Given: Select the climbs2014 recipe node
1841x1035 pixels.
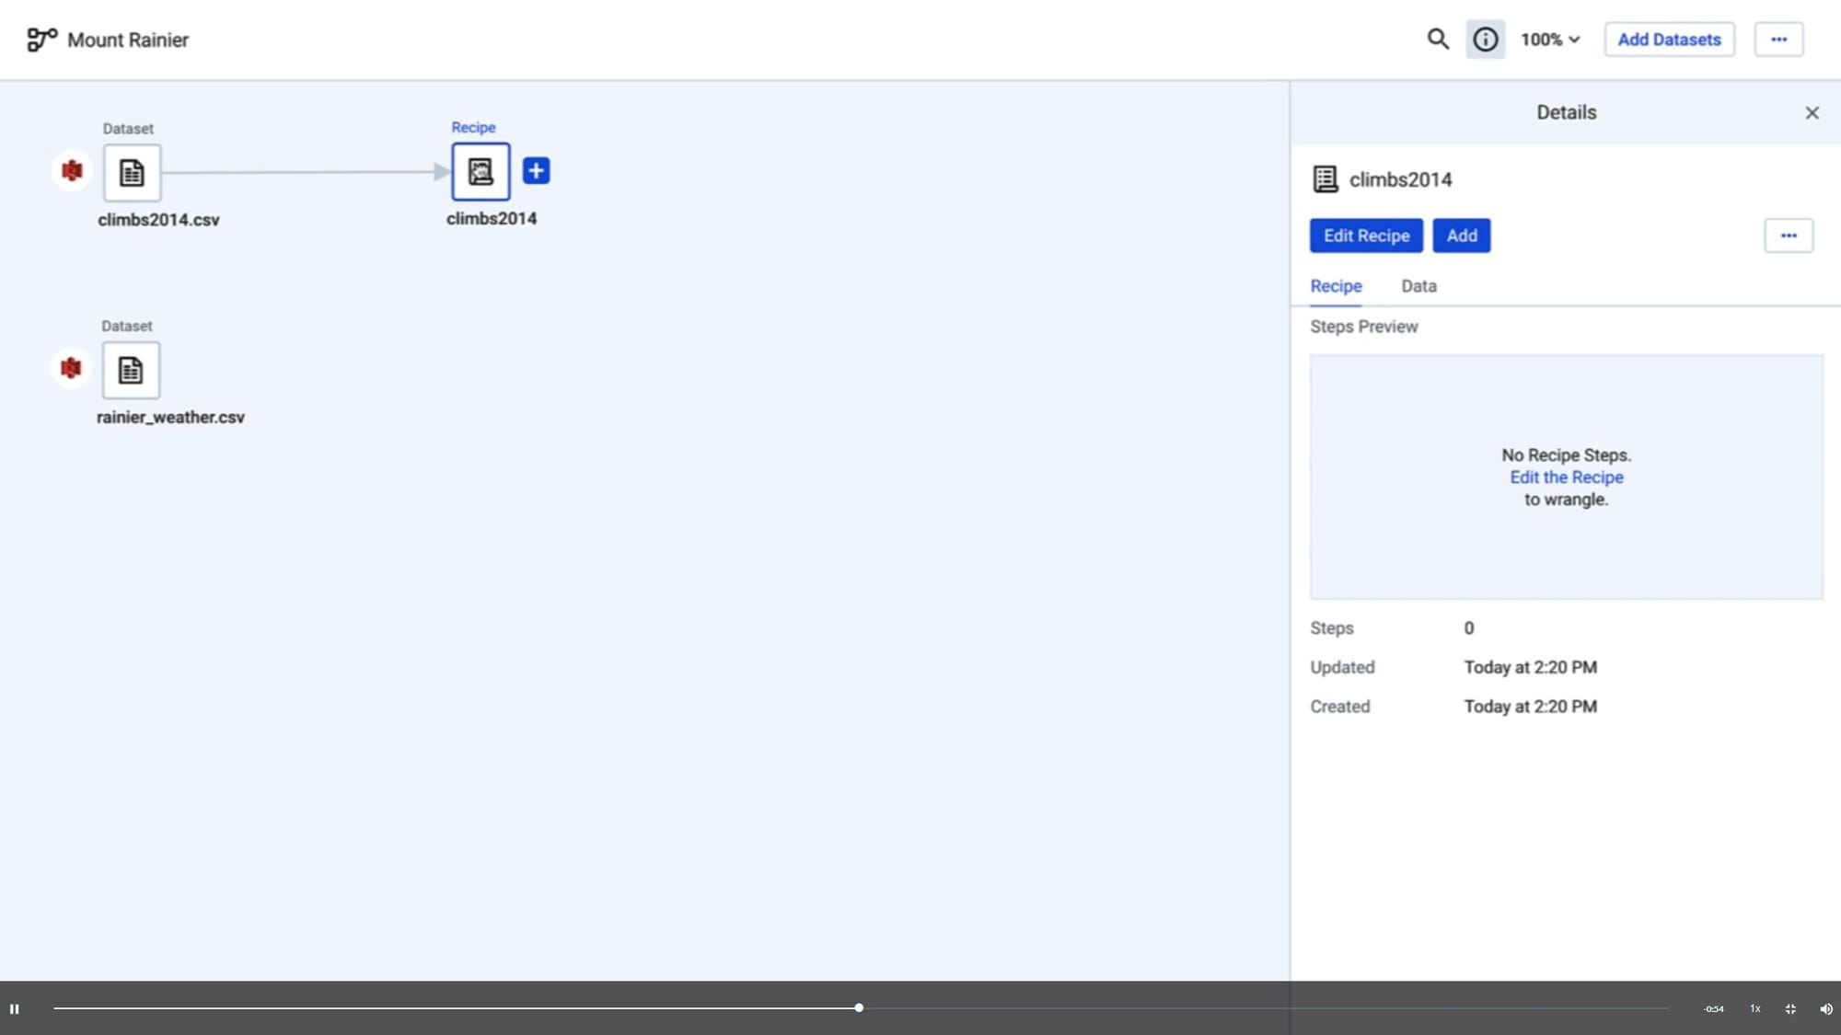Looking at the screenshot, I should [481, 171].
